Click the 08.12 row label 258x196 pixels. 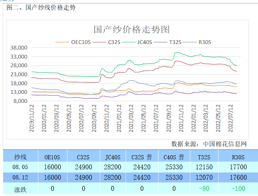tap(20, 177)
